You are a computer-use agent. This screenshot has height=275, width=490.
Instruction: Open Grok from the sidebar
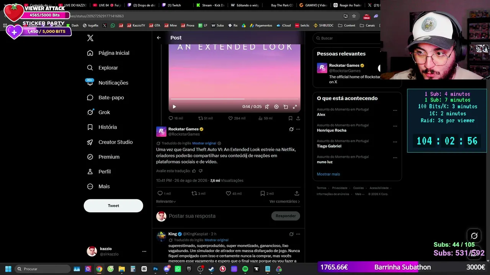coord(98,112)
